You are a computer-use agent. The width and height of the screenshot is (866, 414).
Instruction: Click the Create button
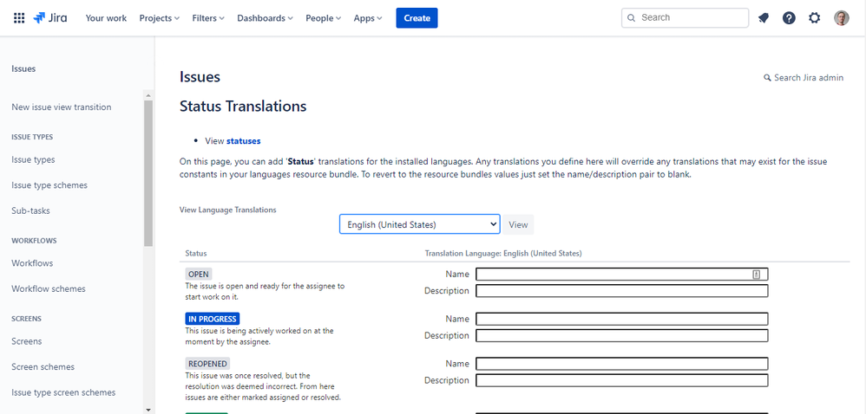coord(417,18)
